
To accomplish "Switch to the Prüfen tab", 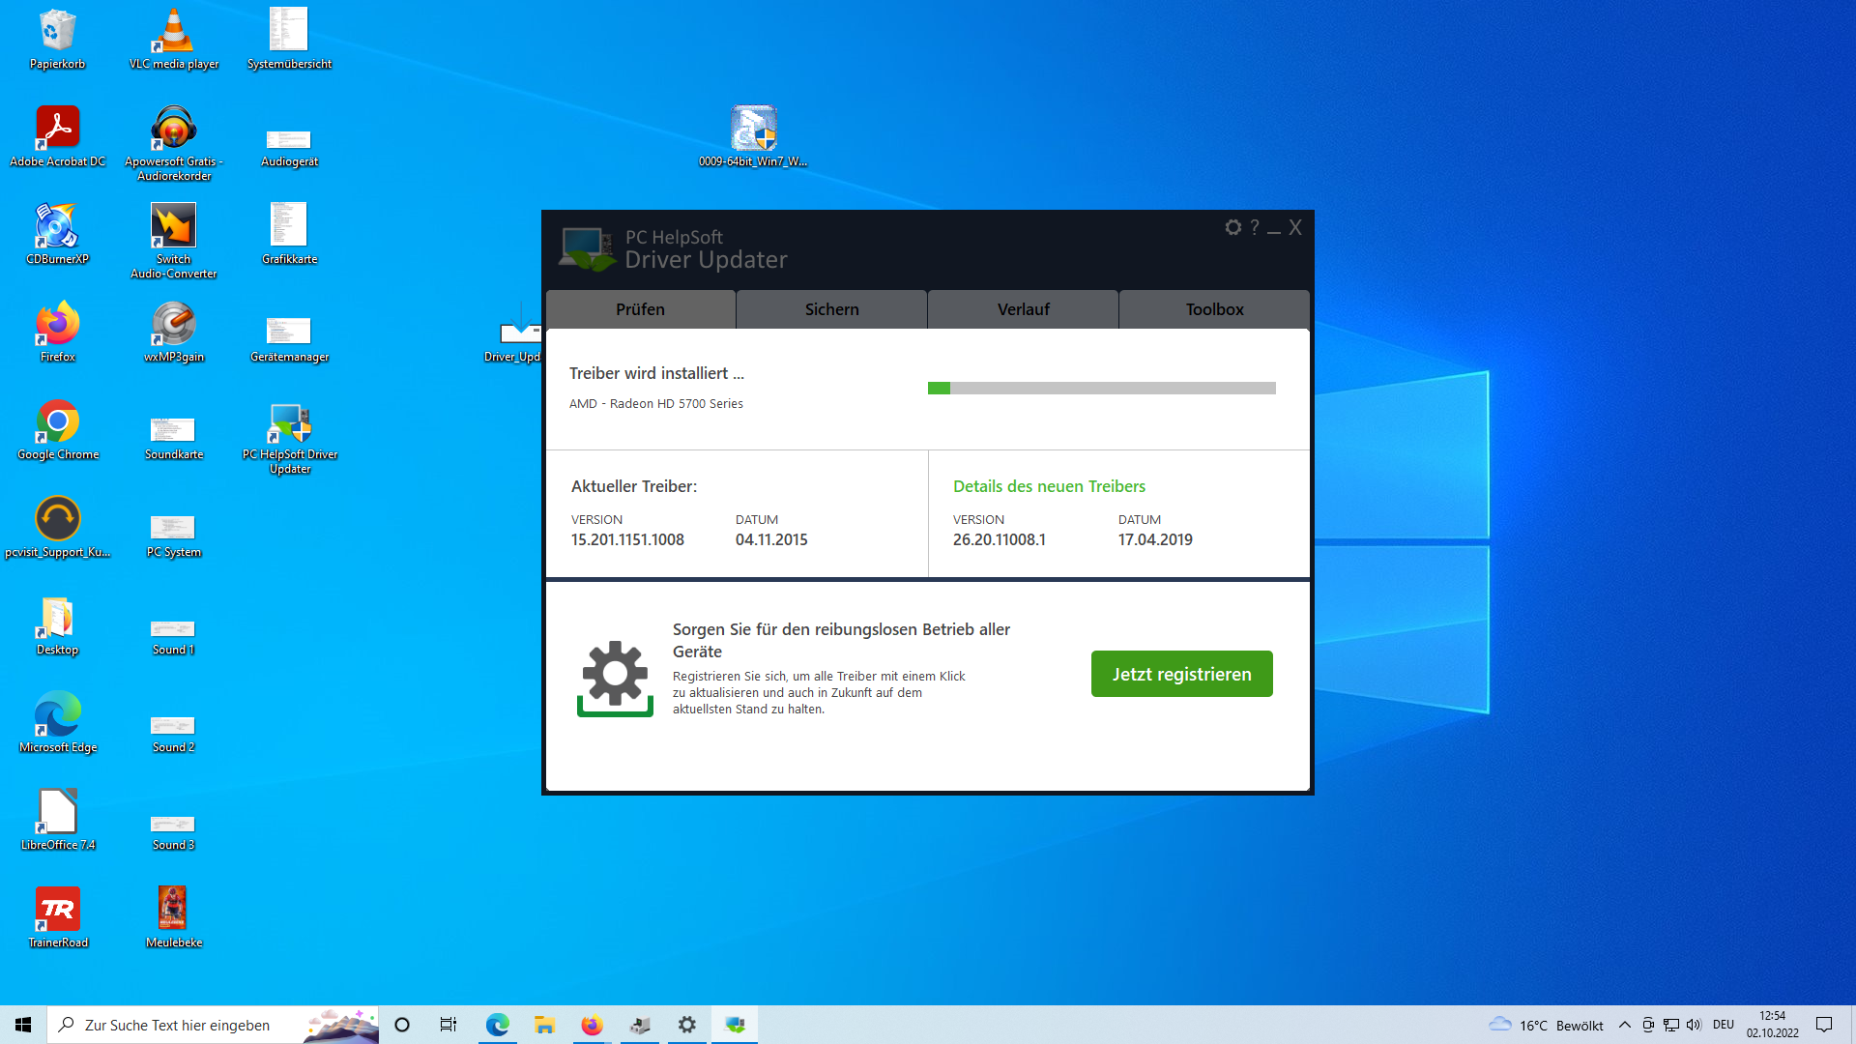I will 640,309.
